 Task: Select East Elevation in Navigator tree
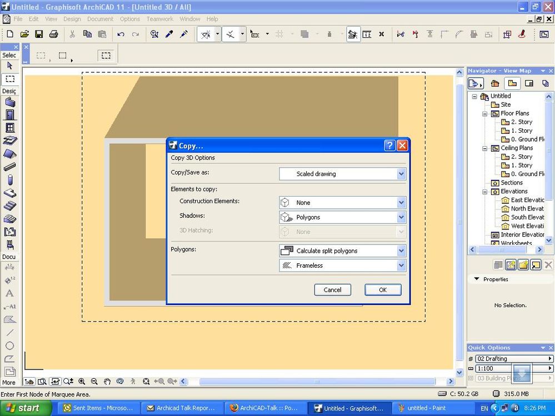coord(523,200)
